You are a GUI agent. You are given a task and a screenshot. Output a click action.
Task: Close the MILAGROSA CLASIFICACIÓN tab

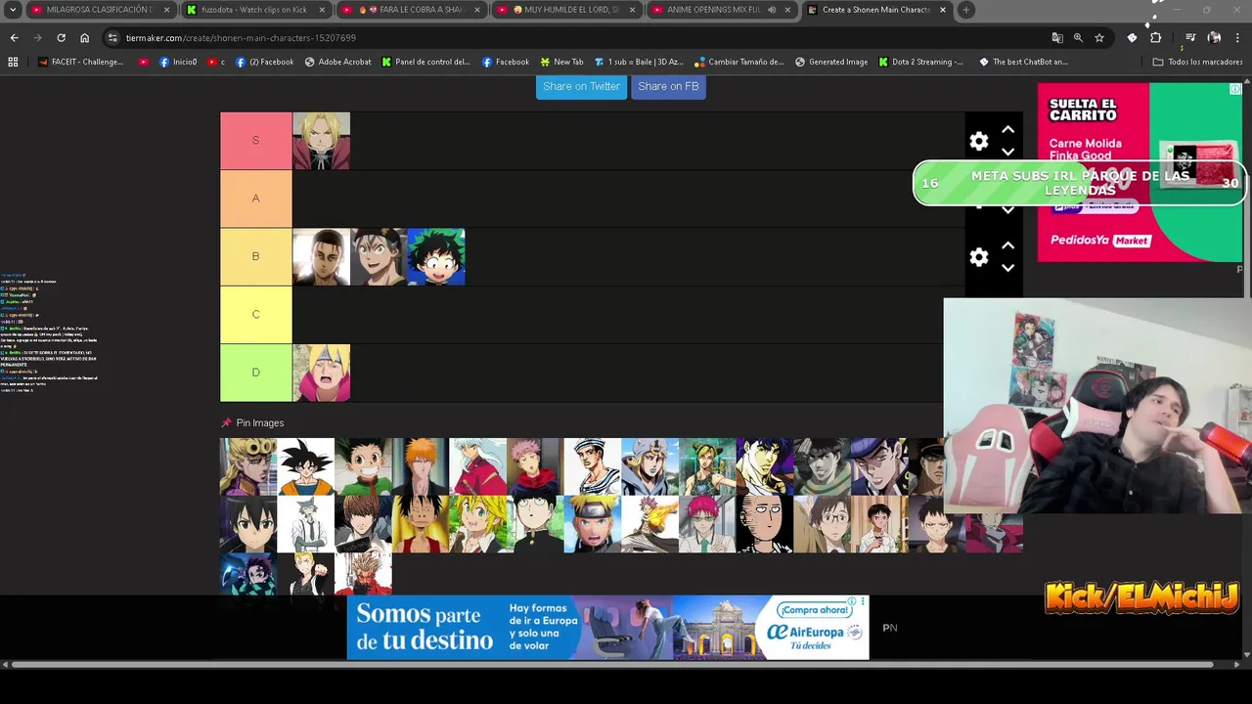(167, 10)
